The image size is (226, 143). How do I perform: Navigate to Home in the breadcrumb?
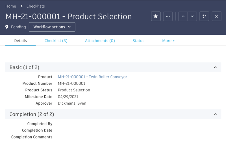[x=11, y=6]
